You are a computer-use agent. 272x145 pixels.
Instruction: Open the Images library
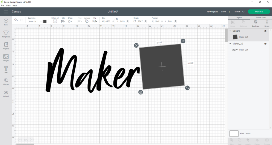pyautogui.click(x=6, y=58)
